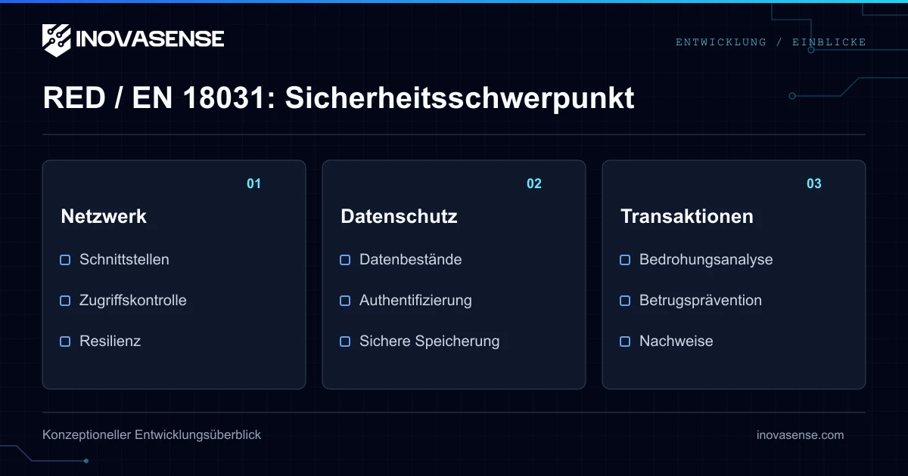Click the Nachweise label text
The image size is (908, 476).
coord(676,341)
